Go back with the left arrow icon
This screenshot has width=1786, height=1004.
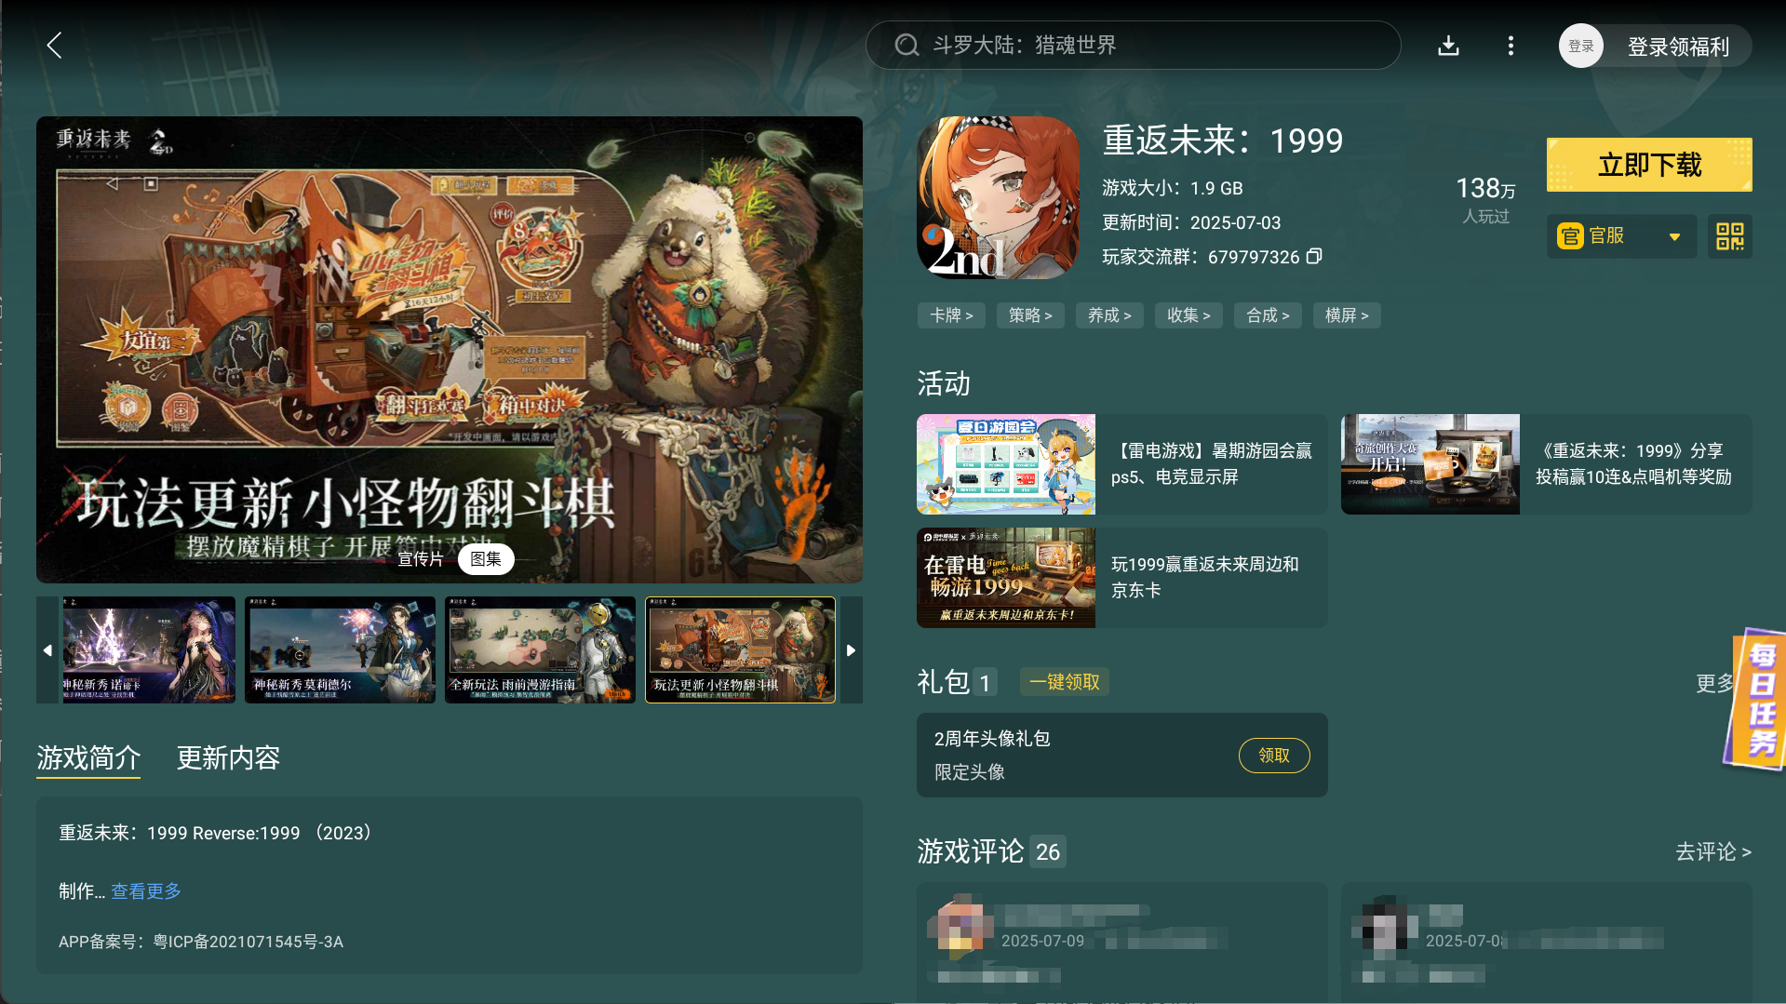pyautogui.click(x=54, y=46)
